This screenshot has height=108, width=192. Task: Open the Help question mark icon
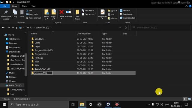tap(190, 6)
